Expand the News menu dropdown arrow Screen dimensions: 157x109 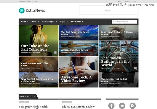click(38, 22)
